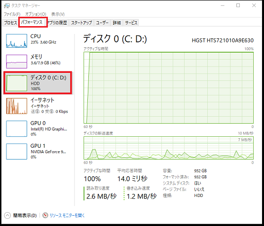Select the GPU 0 Intel HD Graphics entry
This screenshot has height=226, width=264.
38,129
